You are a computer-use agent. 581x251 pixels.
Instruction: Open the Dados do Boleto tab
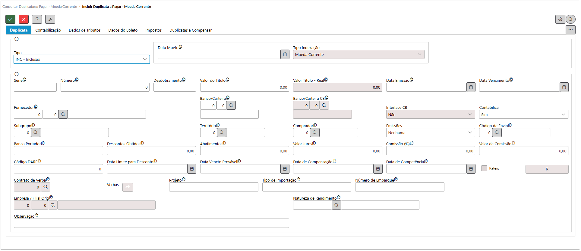coord(123,30)
